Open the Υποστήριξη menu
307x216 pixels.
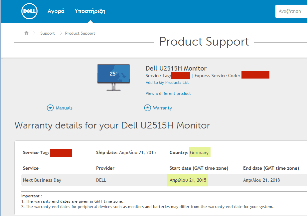pos(90,11)
